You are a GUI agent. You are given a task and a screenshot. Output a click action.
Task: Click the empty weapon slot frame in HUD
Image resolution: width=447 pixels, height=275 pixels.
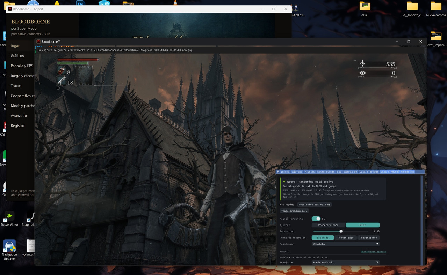point(84,76)
